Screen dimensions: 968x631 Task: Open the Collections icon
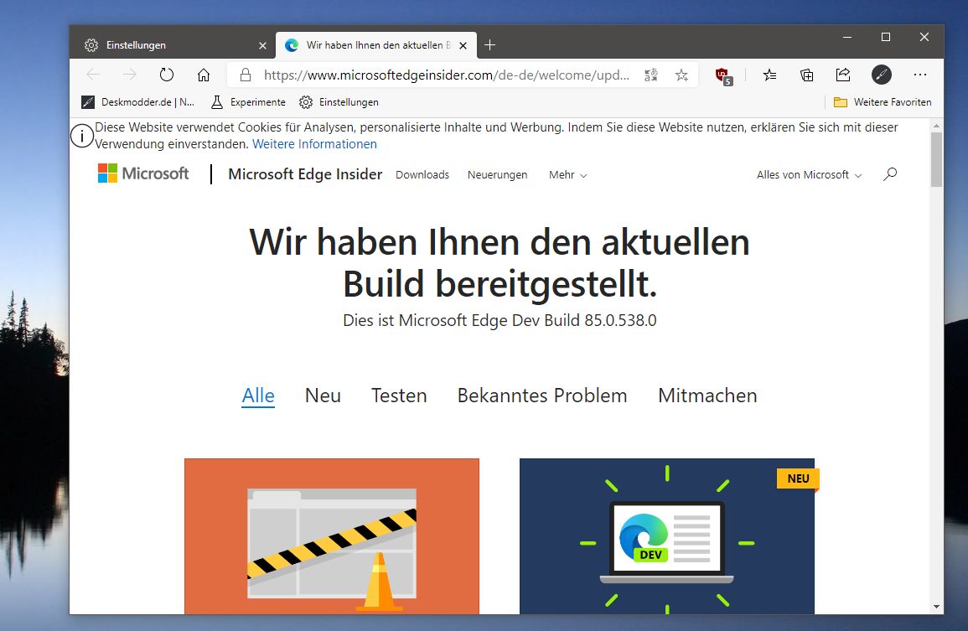(807, 75)
